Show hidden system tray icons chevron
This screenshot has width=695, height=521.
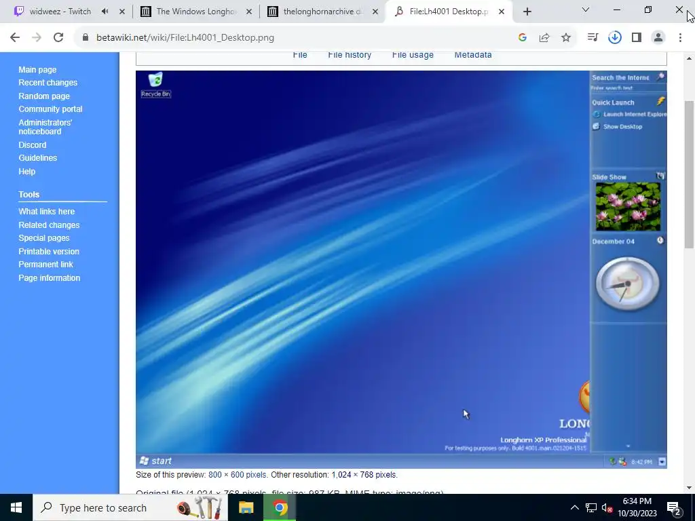(x=574, y=507)
